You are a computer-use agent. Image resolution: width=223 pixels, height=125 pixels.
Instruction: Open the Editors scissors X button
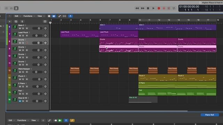pos(16,8)
